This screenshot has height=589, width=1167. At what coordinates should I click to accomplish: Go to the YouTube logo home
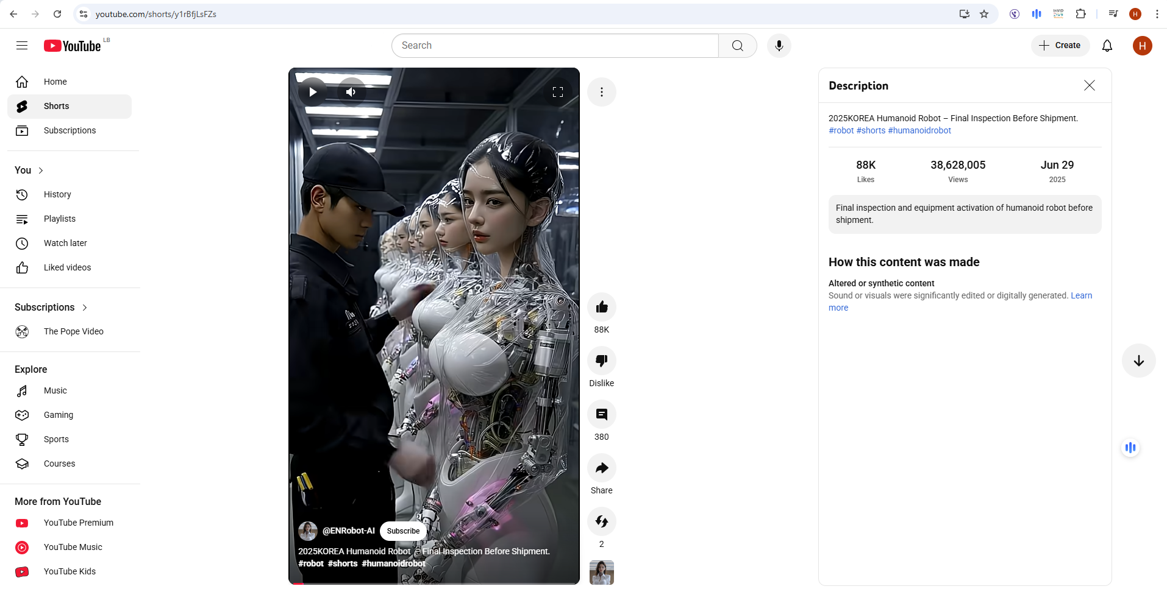click(73, 46)
